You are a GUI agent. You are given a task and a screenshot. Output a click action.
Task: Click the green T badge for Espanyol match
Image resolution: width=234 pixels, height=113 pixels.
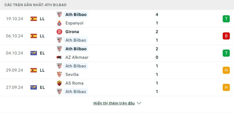pyautogui.click(x=226, y=19)
